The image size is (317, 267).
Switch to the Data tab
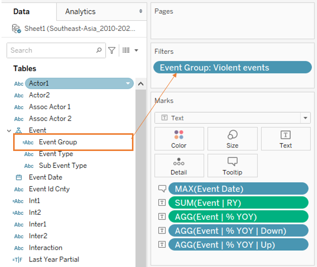[x=21, y=11]
